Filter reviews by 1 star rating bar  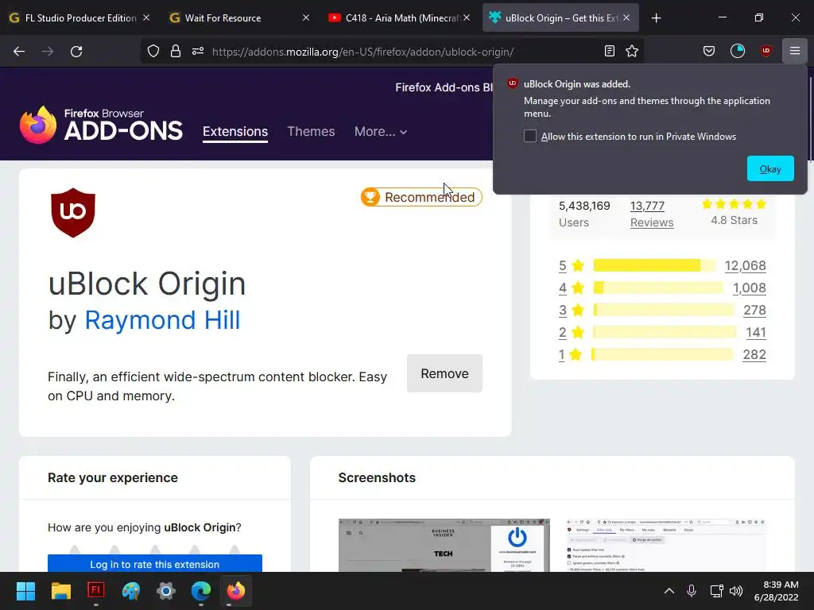pos(662,355)
